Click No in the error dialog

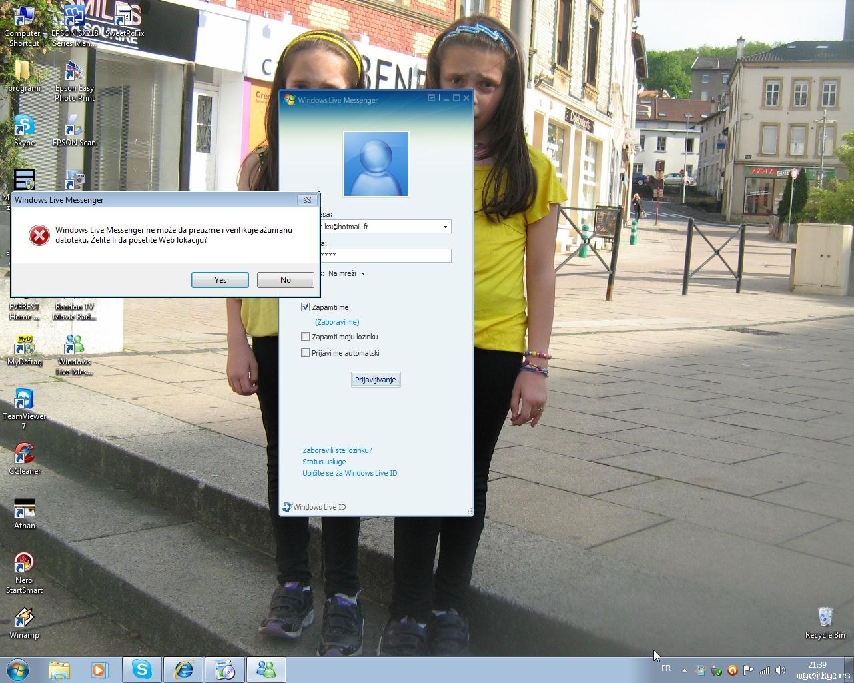[x=285, y=280]
